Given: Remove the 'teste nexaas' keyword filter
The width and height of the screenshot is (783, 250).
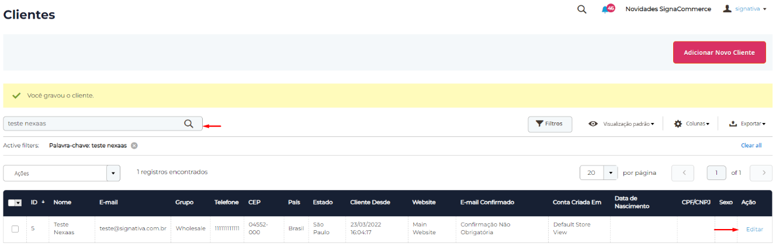Looking at the screenshot, I should tap(134, 146).
